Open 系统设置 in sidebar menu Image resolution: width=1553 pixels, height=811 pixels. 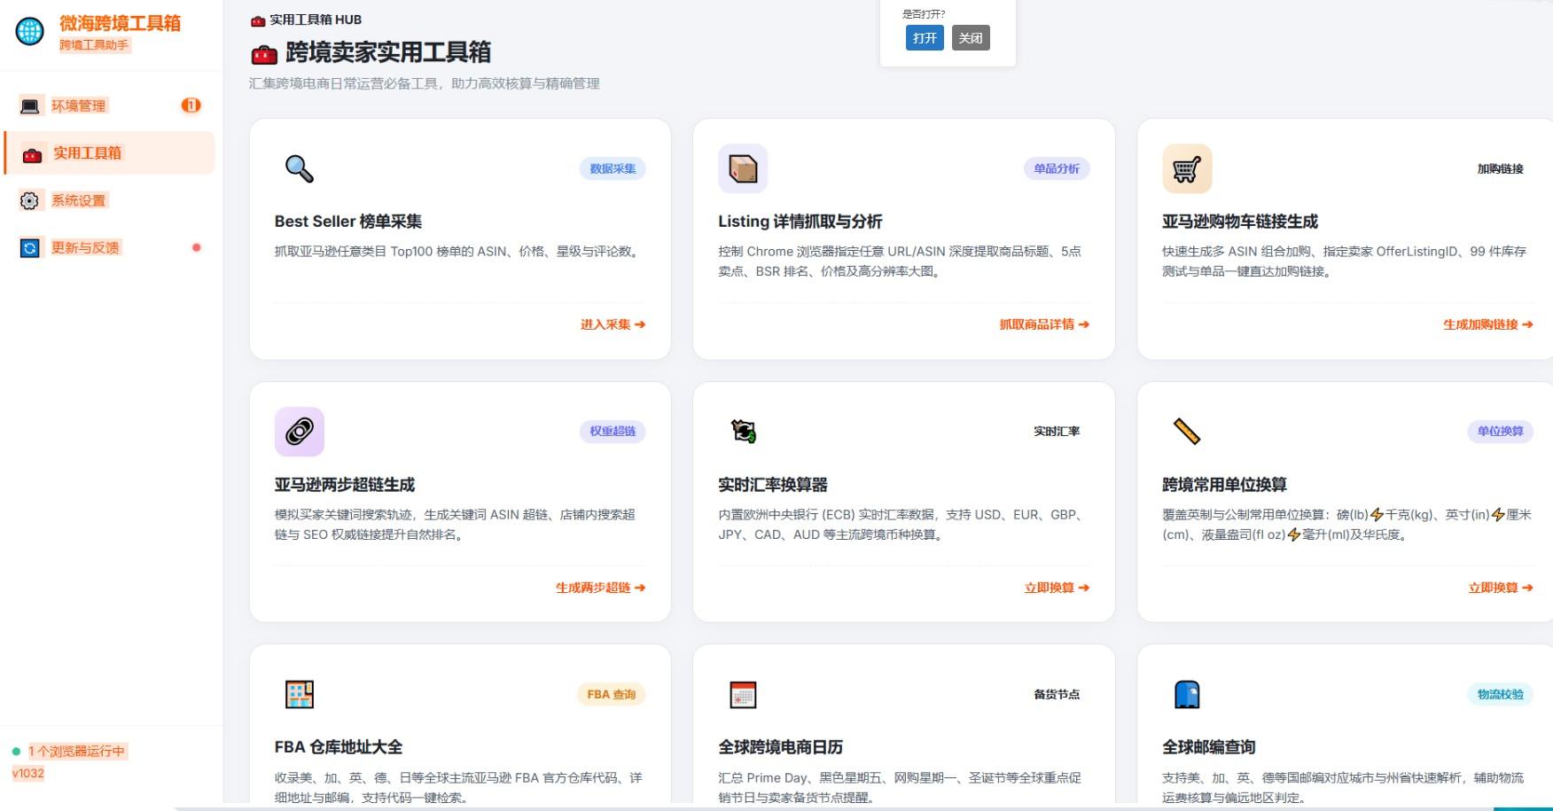click(110, 200)
